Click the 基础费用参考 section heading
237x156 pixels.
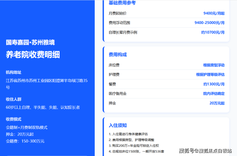122,3
